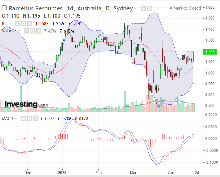The image size is (220, 177).
Task: Click the Mar time axis label
Action: [x=133, y=172]
